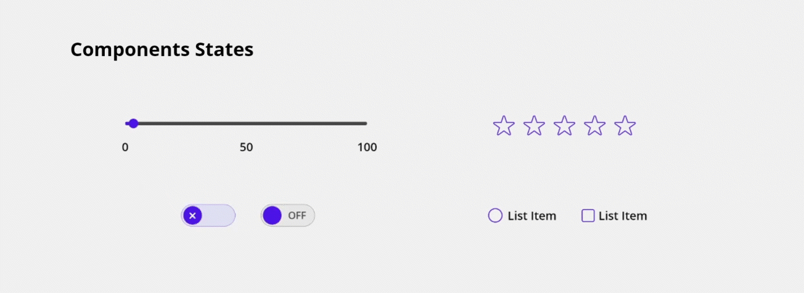Turn on the switch labeled OFF
This screenshot has width=804, height=293.
[x=288, y=216]
